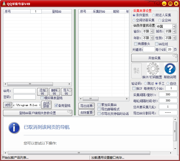Image resolution: width=180 pixels, height=161 pixels.
Task: Close the QQ采集专家 window
Action: point(176,4)
